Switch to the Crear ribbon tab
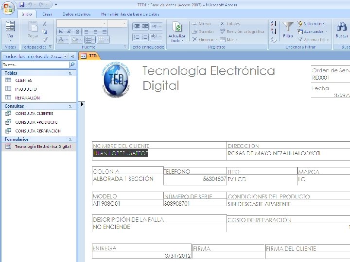This screenshot has width=350, height=262. [47, 14]
